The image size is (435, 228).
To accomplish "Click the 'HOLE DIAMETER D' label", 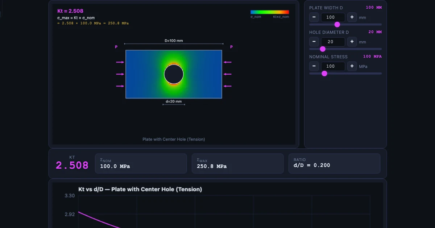I will pos(329,32).
